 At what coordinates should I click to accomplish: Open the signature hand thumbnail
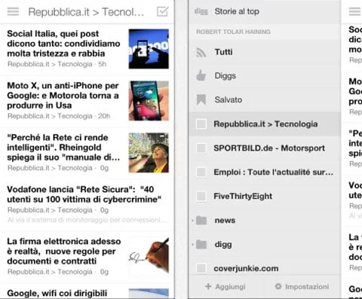coord(149,256)
